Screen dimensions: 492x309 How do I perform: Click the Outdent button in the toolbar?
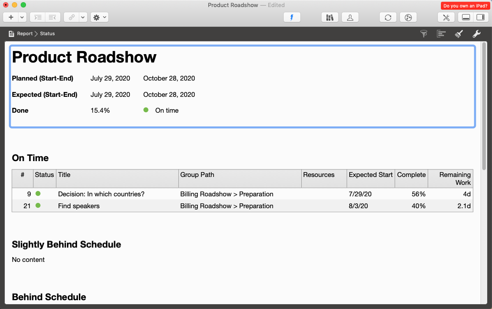coord(52,17)
